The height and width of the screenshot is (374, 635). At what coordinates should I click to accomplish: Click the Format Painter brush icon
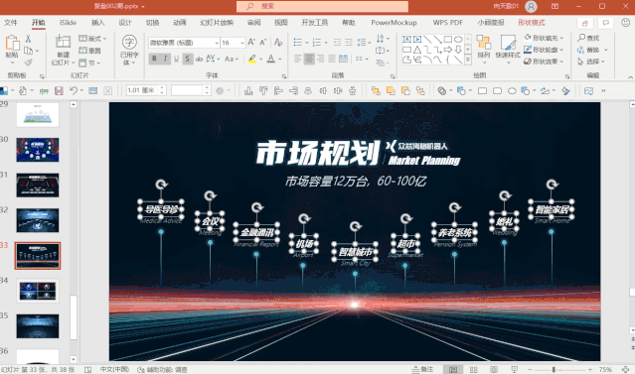point(28,62)
